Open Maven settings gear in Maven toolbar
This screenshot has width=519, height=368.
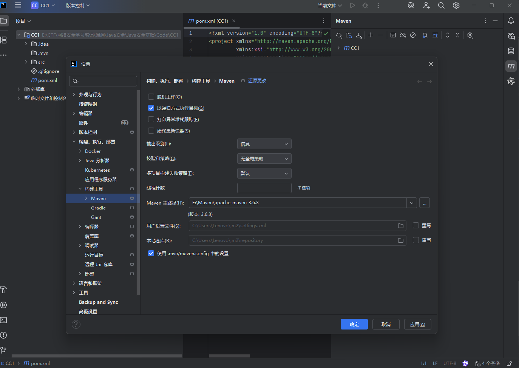[470, 35]
